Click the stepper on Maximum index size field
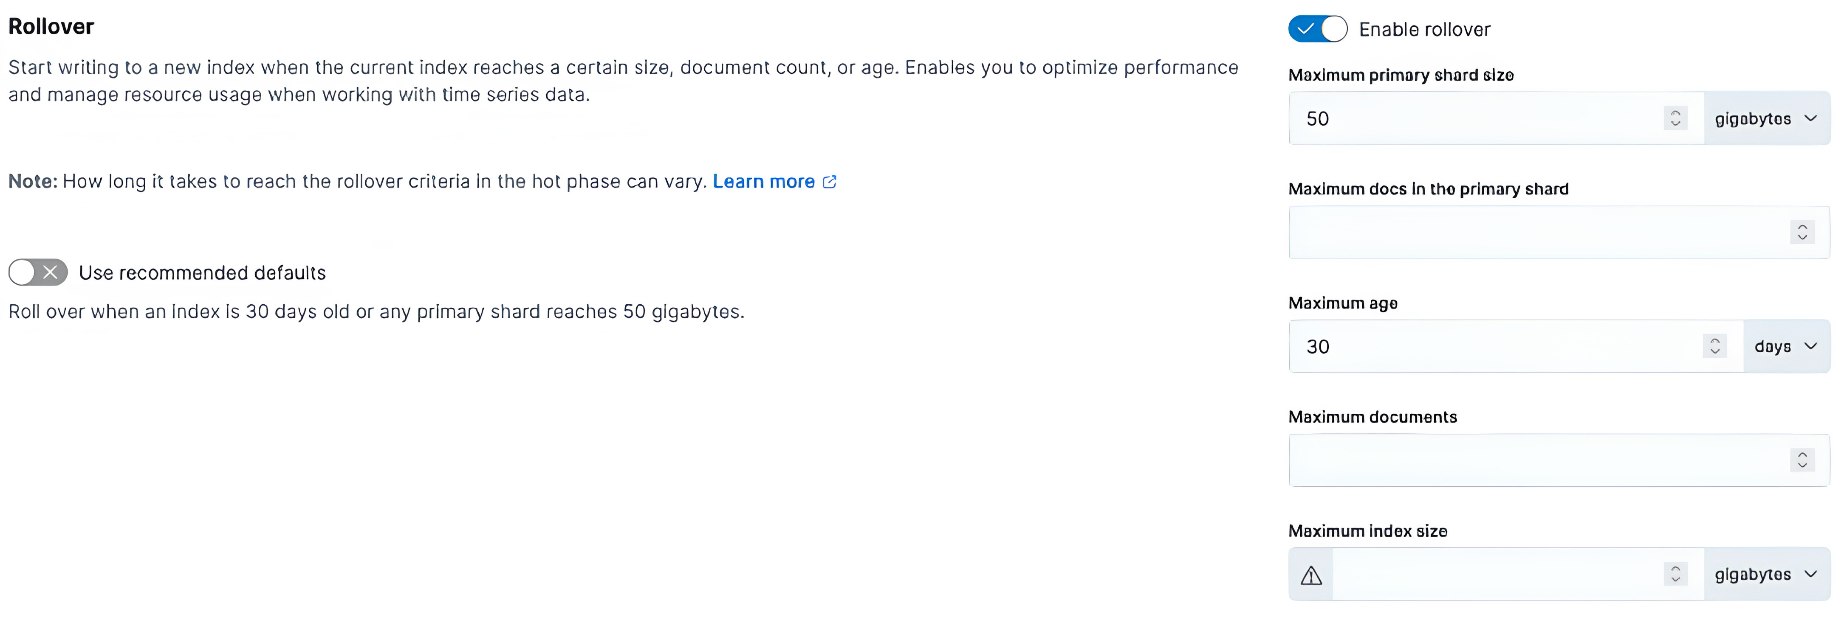The width and height of the screenshot is (1847, 623). pos(1676,574)
